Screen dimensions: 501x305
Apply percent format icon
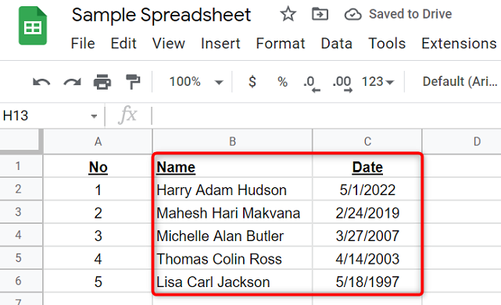(282, 82)
